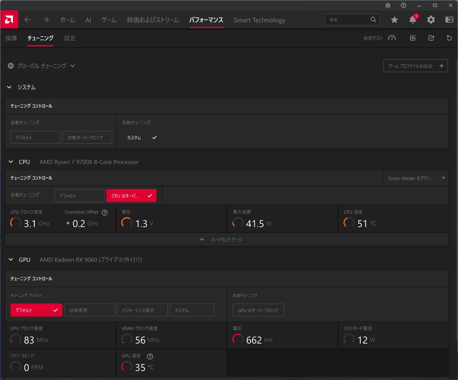458x380 pixels.
Task: Toggle the sidebar panel icon
Action: [449, 20]
